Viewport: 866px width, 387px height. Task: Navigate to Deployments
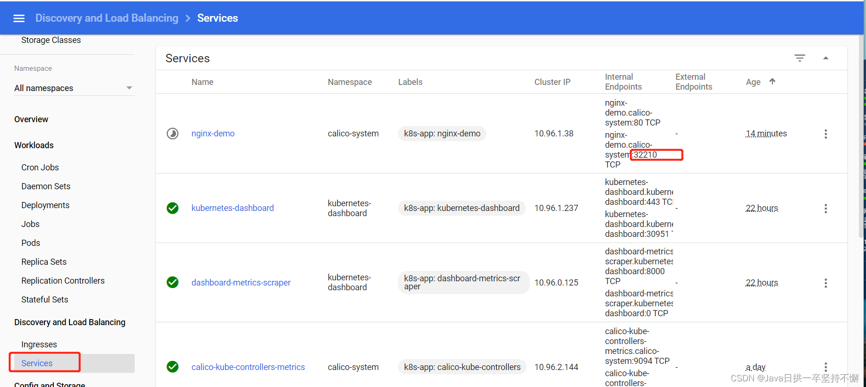45,205
